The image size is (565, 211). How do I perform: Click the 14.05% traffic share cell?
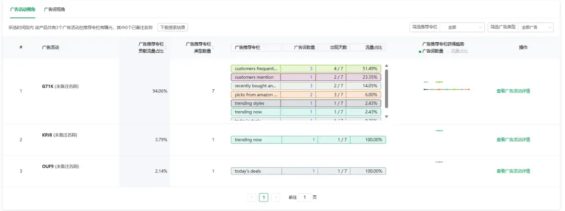364,86
